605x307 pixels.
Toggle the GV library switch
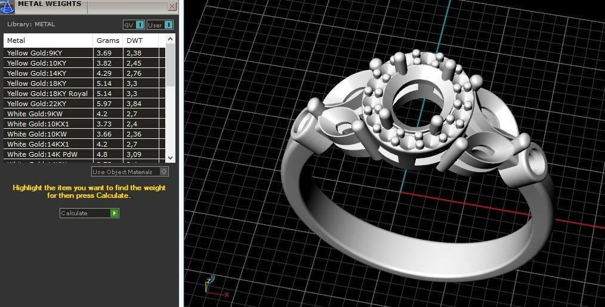coord(134,25)
